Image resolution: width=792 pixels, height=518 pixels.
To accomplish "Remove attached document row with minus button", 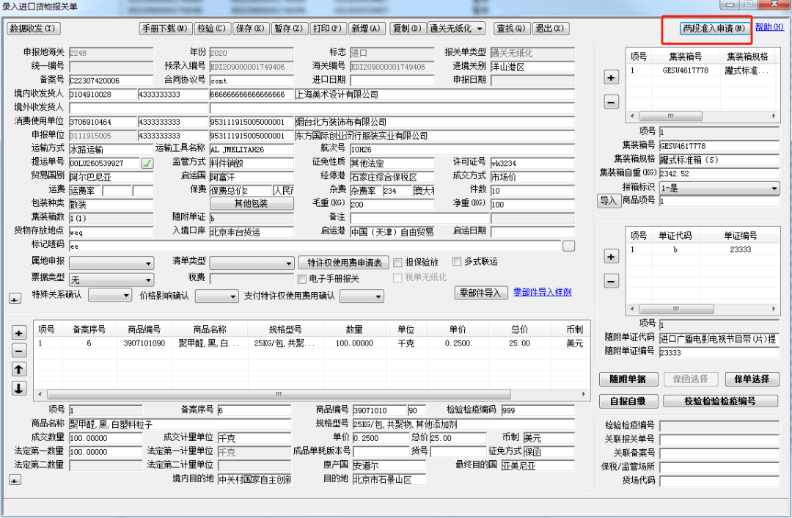I will [611, 281].
